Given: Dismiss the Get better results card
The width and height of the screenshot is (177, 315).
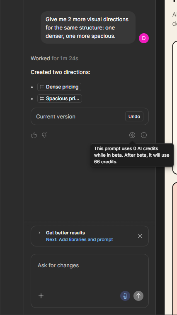Looking at the screenshot, I should (x=140, y=236).
